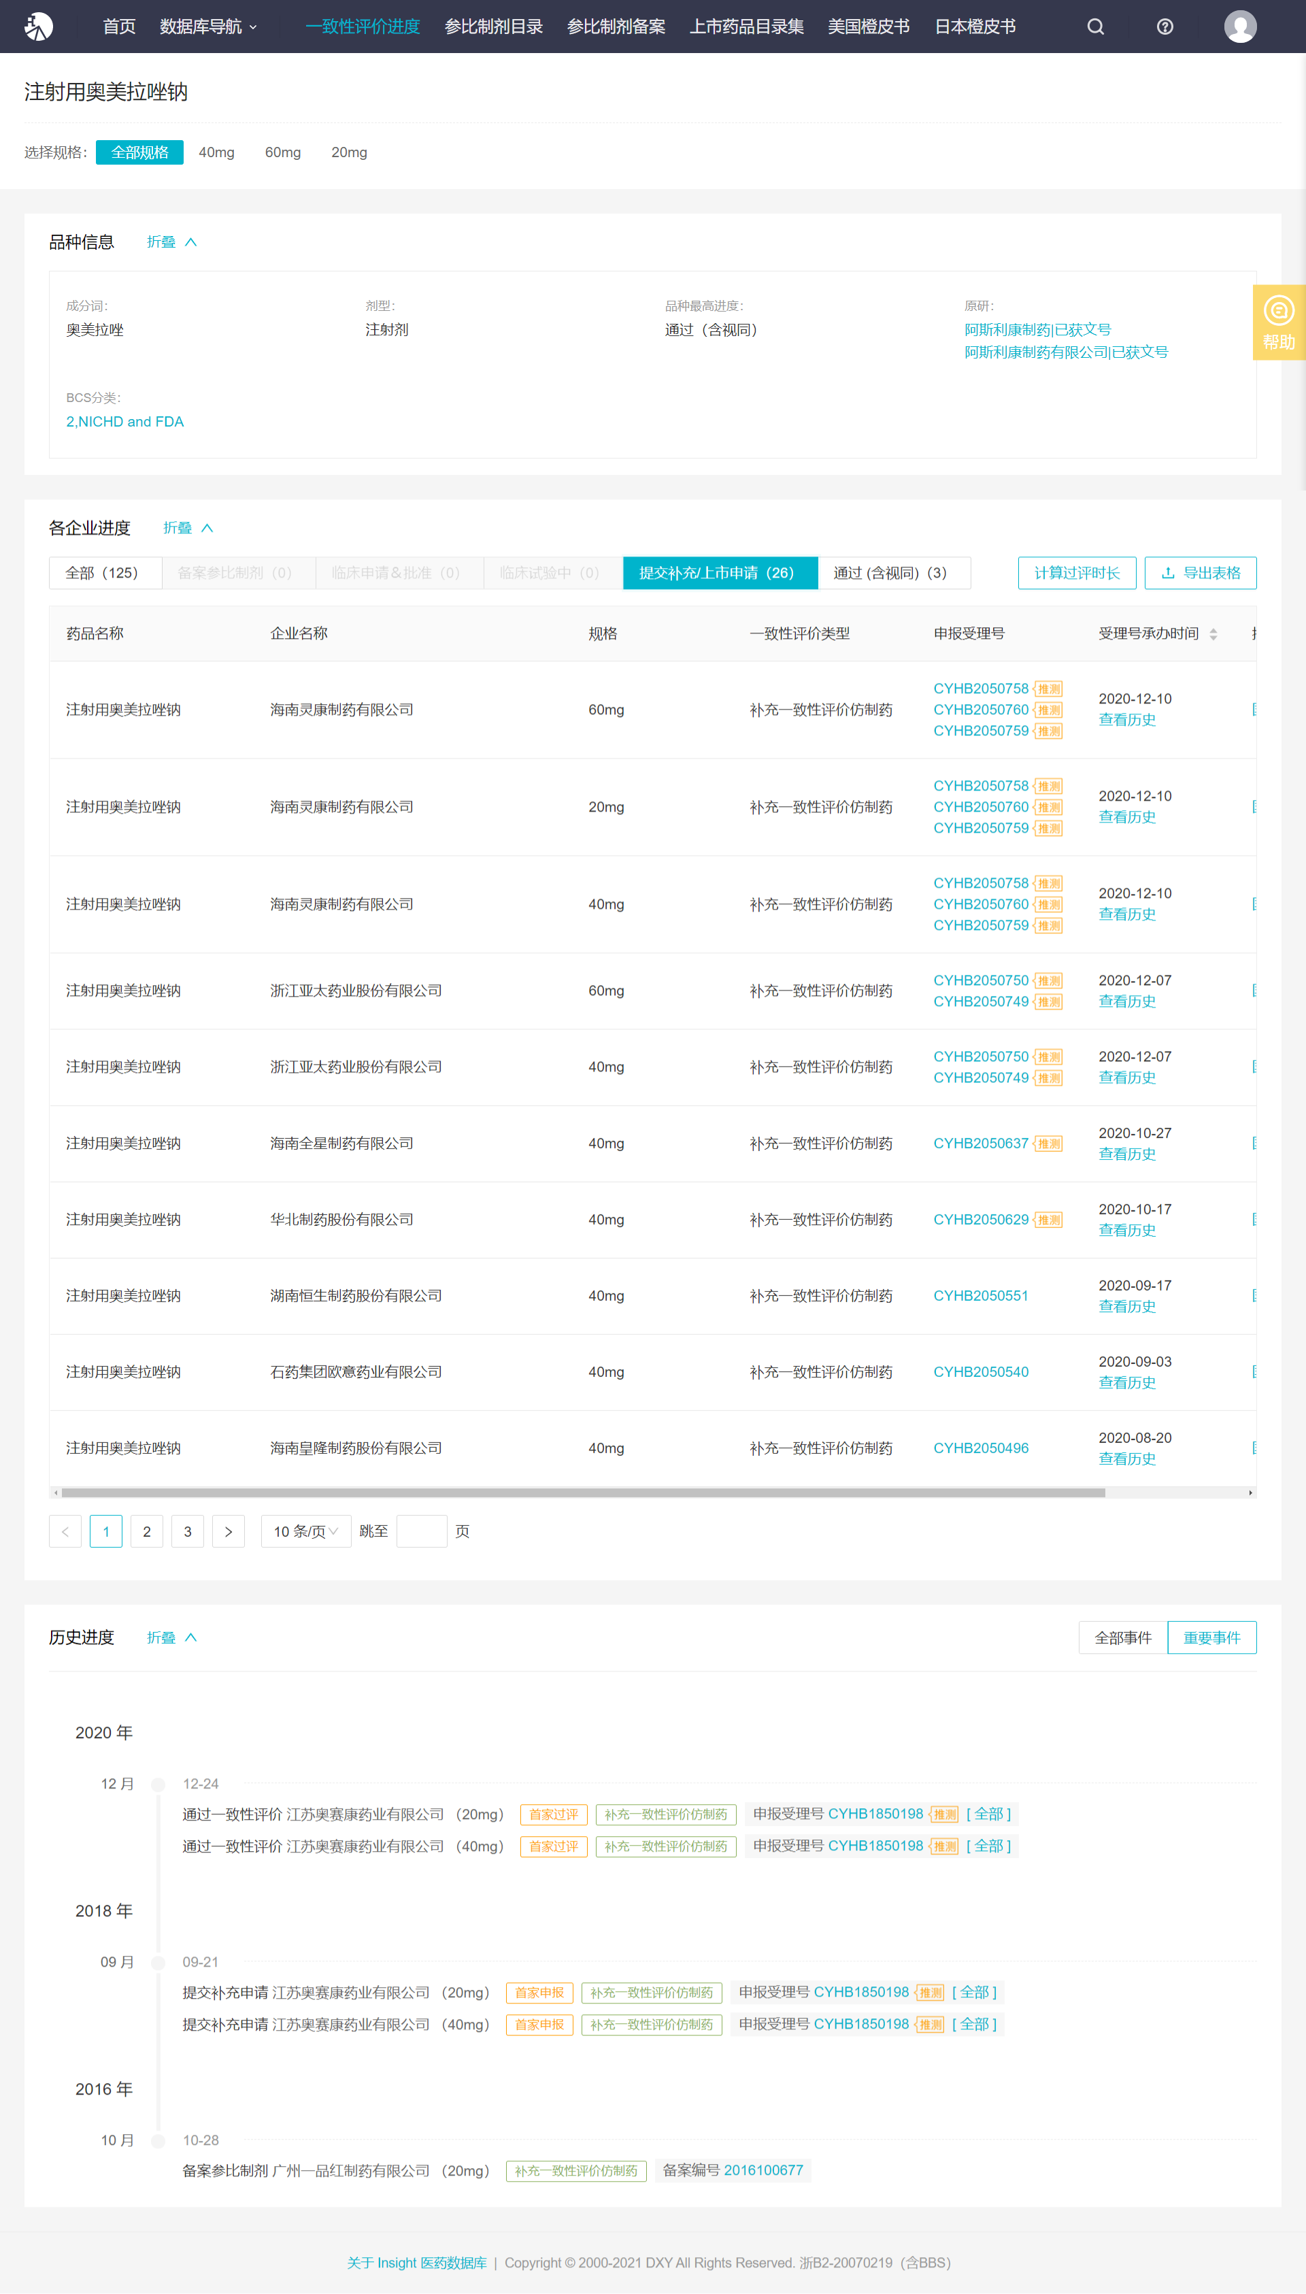The width and height of the screenshot is (1306, 2294).
Task: Click the help question mark icon
Action: click(x=1165, y=27)
